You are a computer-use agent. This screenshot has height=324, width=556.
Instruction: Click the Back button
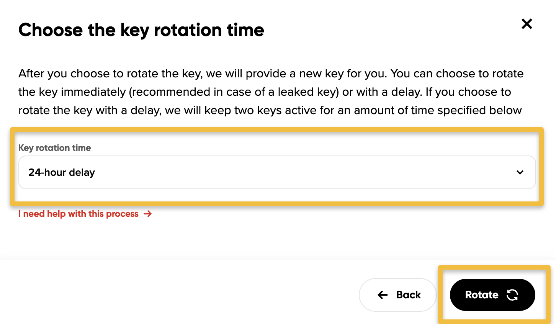(398, 295)
